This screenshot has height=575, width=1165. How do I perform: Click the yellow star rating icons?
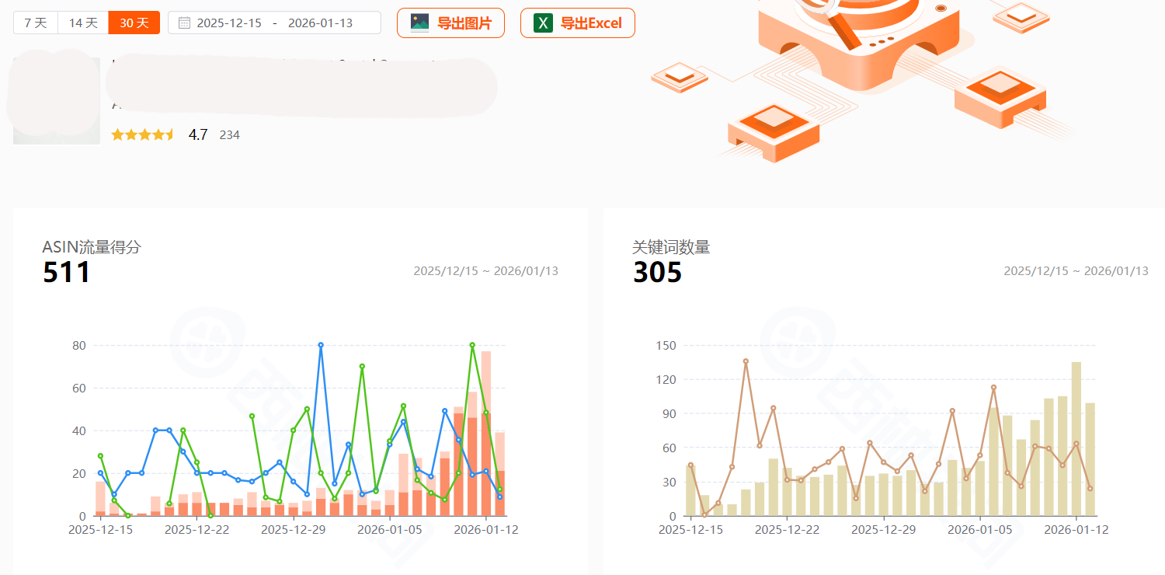(143, 134)
